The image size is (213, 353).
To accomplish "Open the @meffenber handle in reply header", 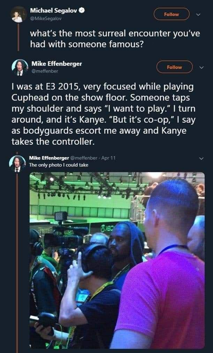I will point(84,158).
